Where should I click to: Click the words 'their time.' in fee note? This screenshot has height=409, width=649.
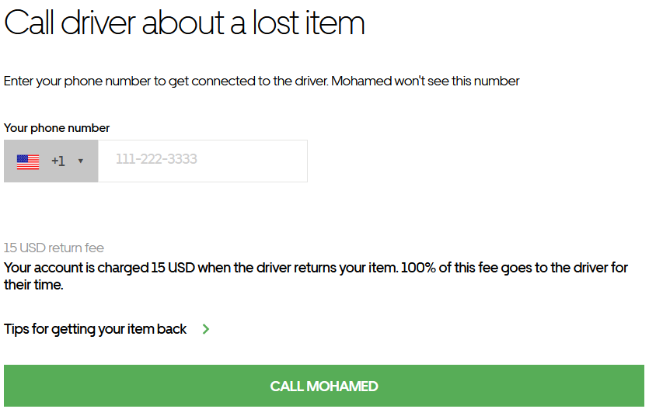tap(33, 285)
